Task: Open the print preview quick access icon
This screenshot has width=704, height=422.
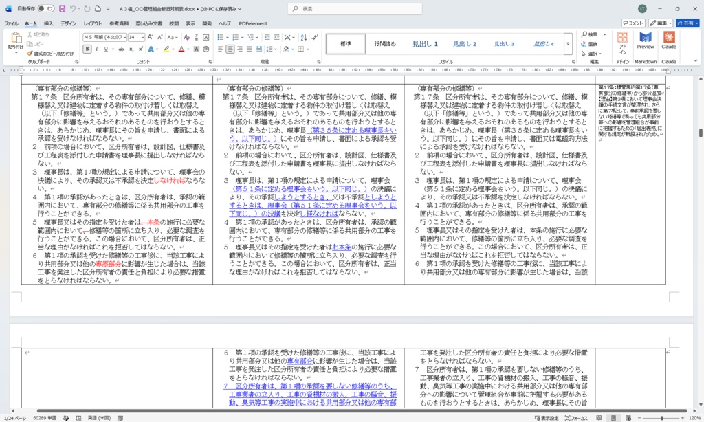Action: (98, 8)
